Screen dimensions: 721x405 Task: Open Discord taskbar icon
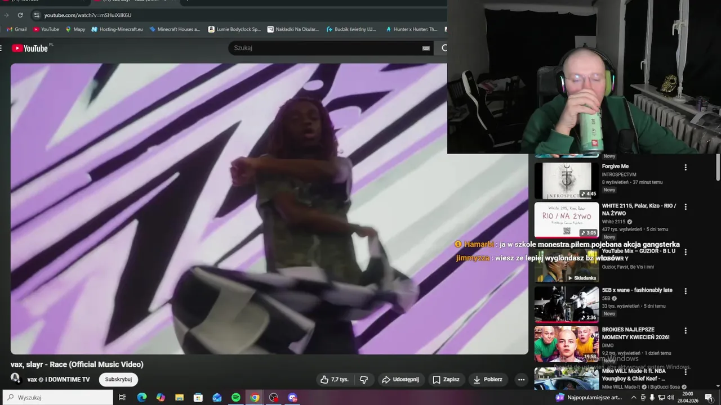(292, 398)
